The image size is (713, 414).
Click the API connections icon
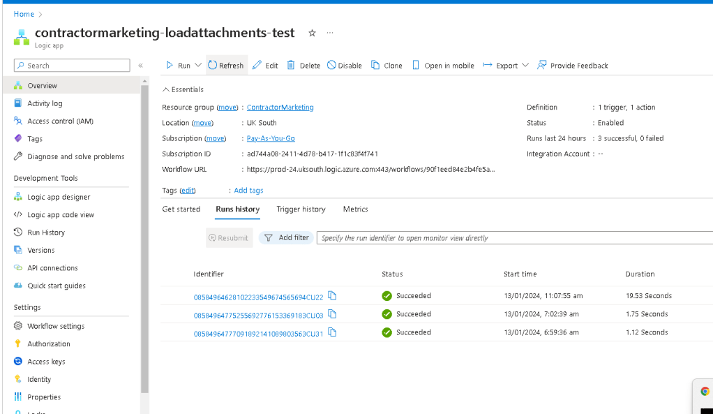coord(17,267)
